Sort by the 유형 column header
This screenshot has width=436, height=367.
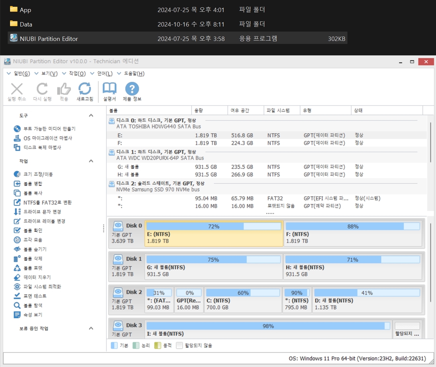pyautogui.click(x=326, y=110)
